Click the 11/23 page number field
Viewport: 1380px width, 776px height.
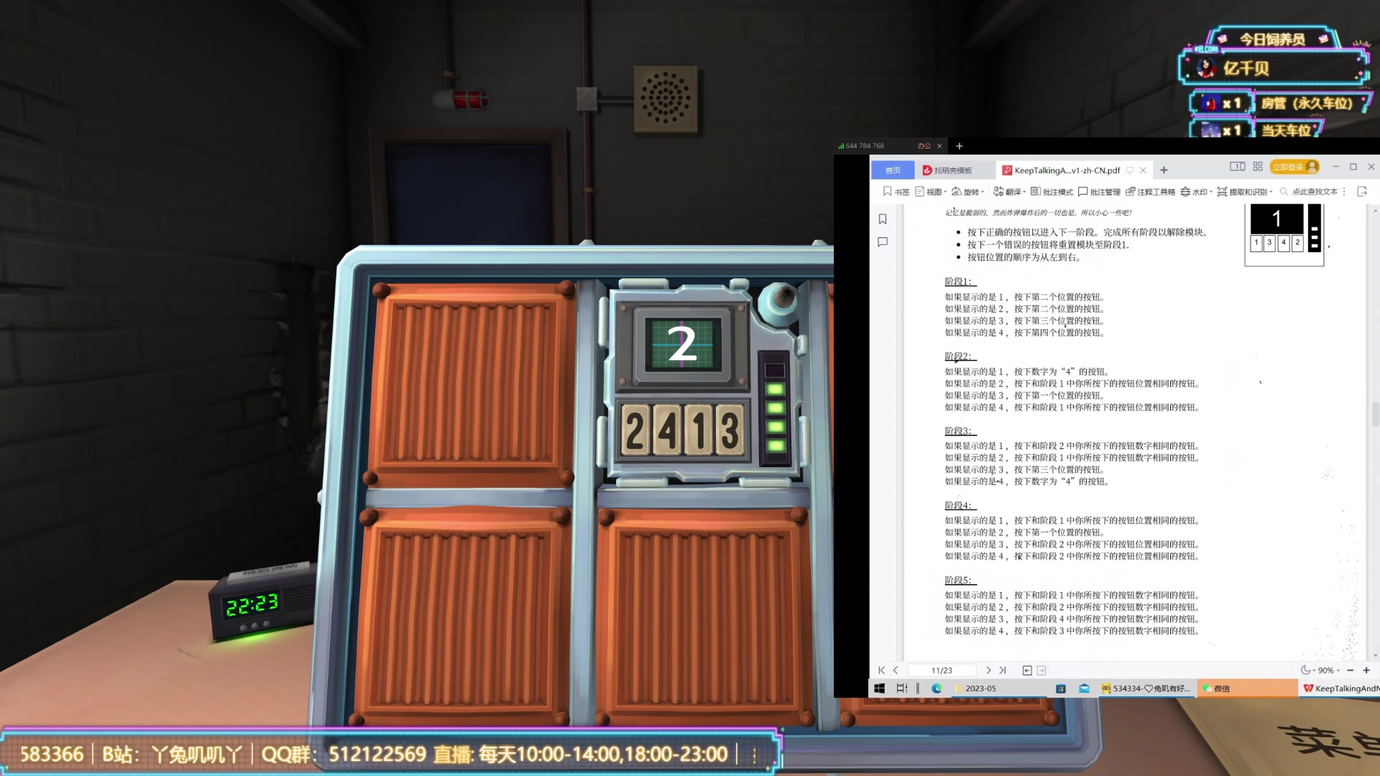(942, 670)
